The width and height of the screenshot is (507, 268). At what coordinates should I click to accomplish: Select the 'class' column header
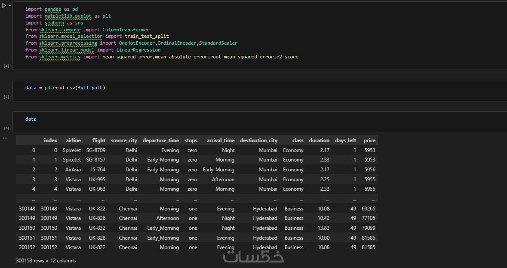coord(298,140)
